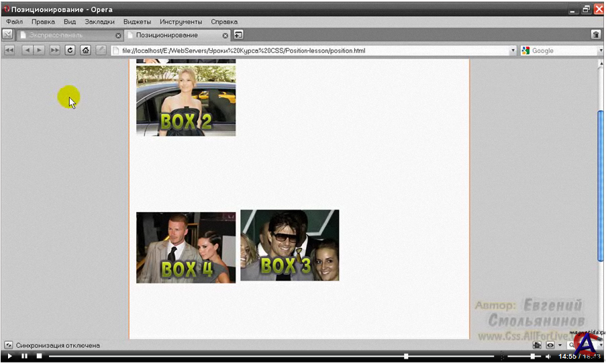
Task: Click the Opera logo in title bar
Action: pos(6,9)
